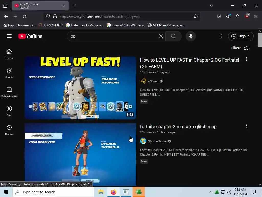Viewport: 262px width, 197px height.
Task: Click the site security padlock icon
Action: coord(55,16)
